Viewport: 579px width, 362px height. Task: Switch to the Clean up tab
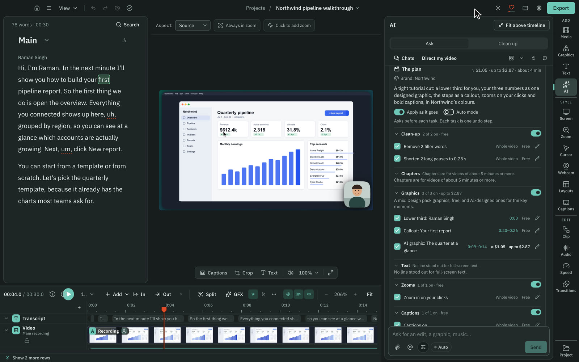click(508, 43)
